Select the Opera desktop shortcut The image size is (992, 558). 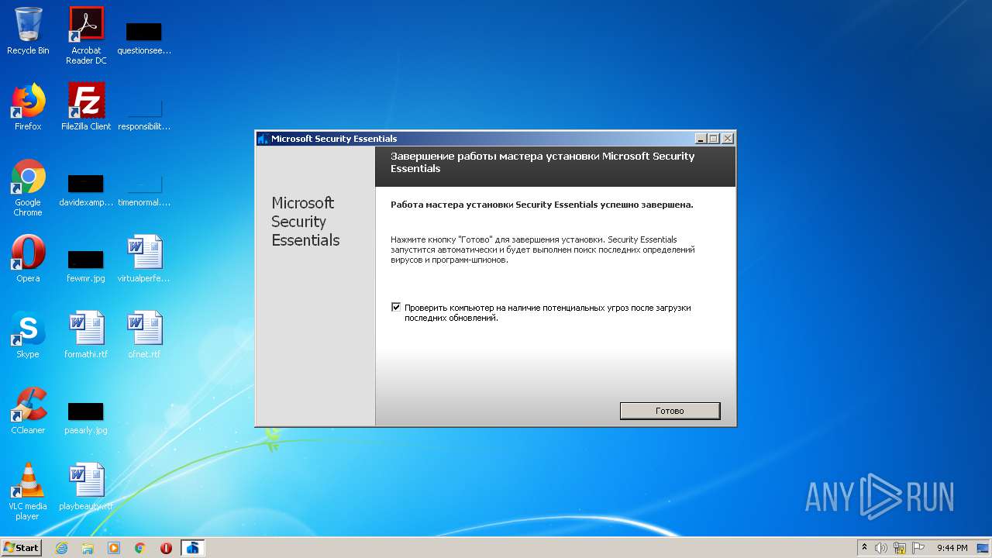click(28, 259)
